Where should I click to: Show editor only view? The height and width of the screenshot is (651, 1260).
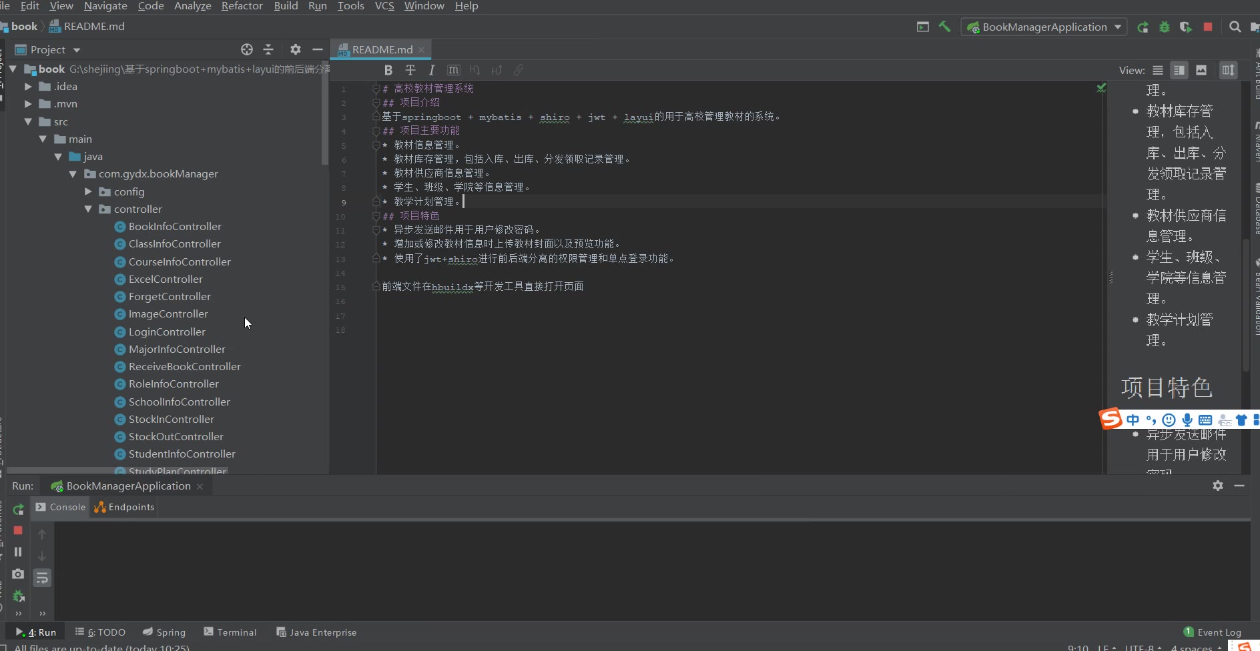click(1158, 70)
